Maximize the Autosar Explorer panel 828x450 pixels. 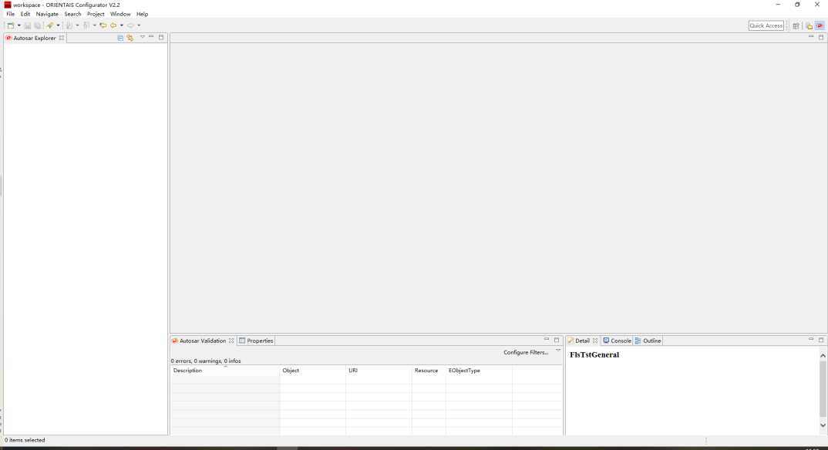tap(161, 37)
